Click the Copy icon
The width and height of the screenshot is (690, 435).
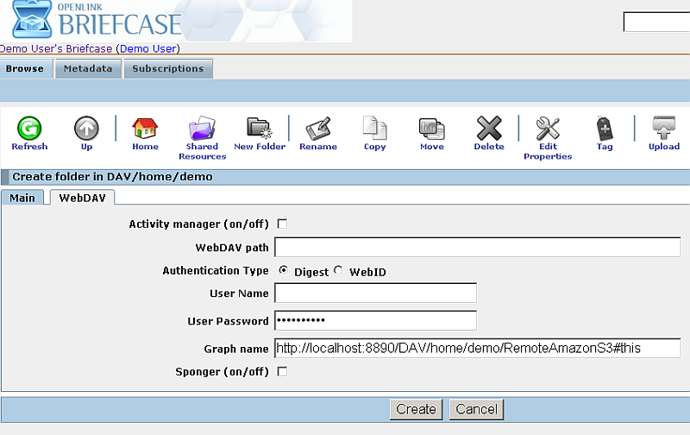374,129
